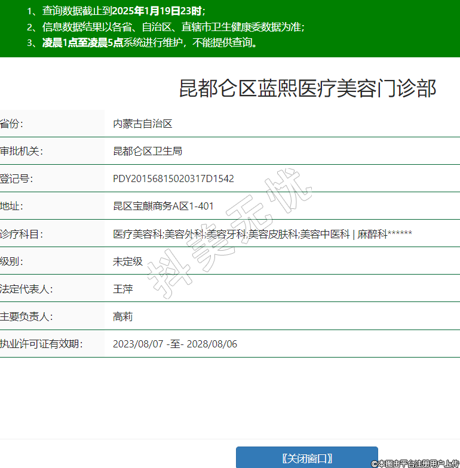The image size is (460, 468).
Task: Select the 级别 field label
Action: pyautogui.click(x=12, y=261)
